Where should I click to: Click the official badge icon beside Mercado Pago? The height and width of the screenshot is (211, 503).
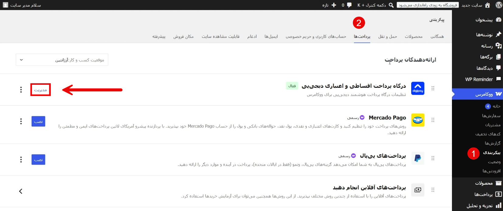362,117
